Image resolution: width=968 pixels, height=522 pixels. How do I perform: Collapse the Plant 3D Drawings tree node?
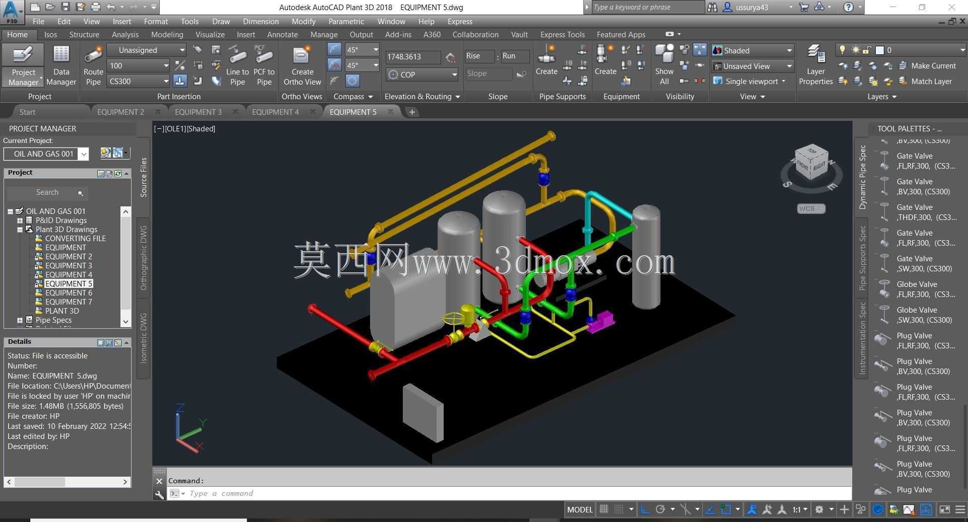[20, 230]
